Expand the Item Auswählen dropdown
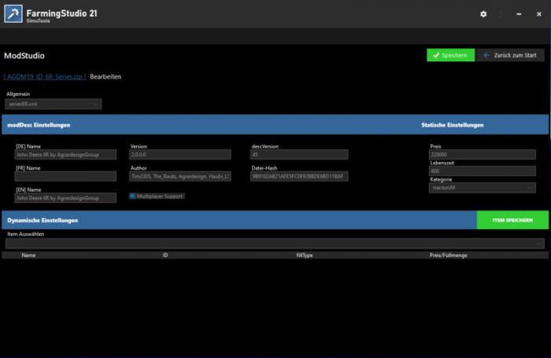The image size is (551, 358). (x=275, y=244)
